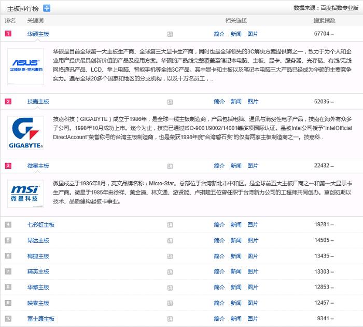Open 图片 link for 精英主板
363x327 pixels.
click(253, 271)
